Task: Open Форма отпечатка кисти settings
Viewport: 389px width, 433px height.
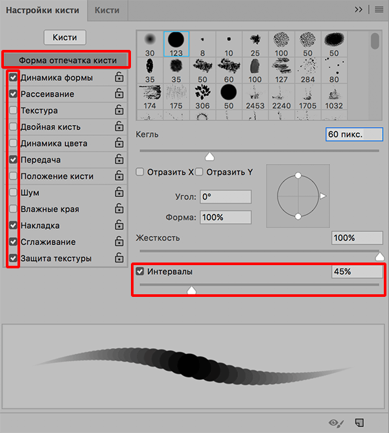Action: point(67,60)
